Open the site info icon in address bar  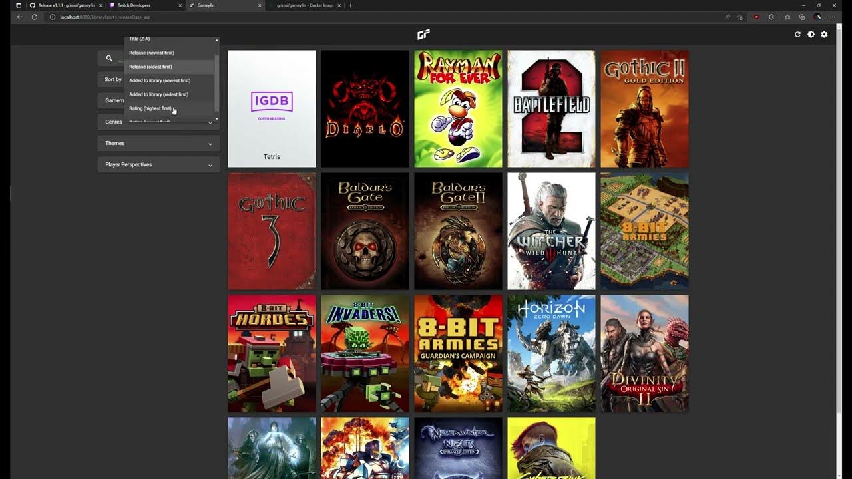pos(52,17)
